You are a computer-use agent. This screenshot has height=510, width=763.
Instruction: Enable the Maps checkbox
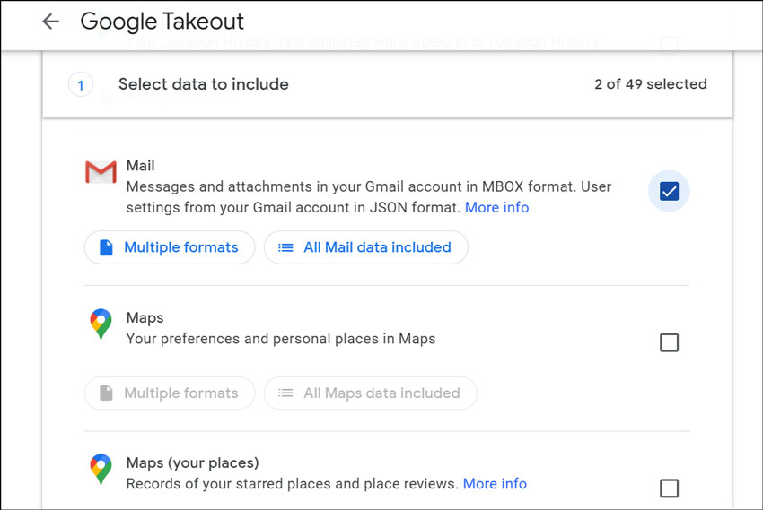click(669, 342)
